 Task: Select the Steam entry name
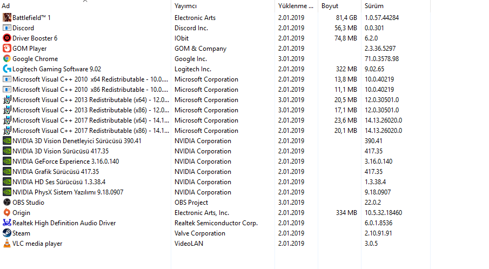coord(21,233)
